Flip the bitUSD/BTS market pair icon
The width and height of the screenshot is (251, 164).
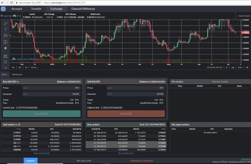pyautogui.click(x=14, y=16)
